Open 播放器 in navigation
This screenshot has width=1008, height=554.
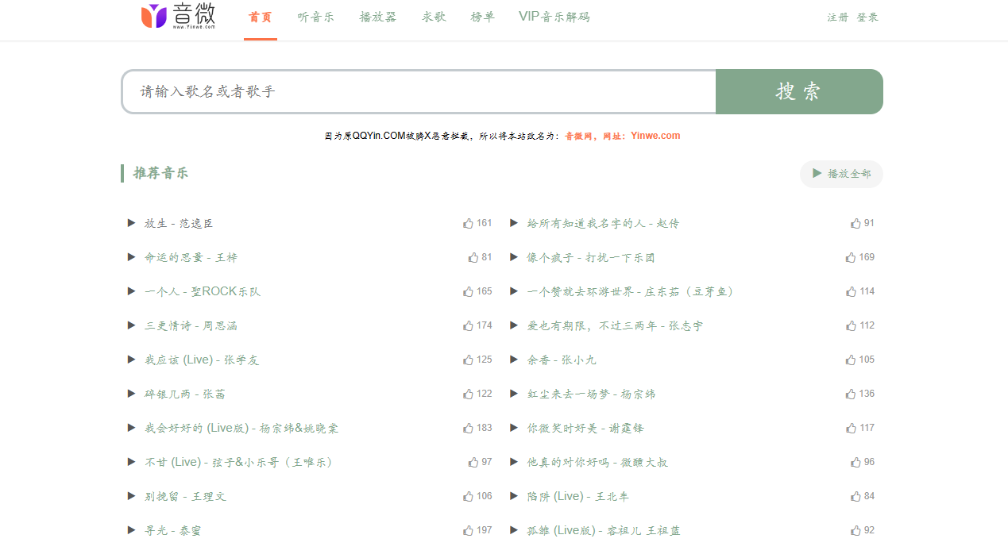coord(378,17)
